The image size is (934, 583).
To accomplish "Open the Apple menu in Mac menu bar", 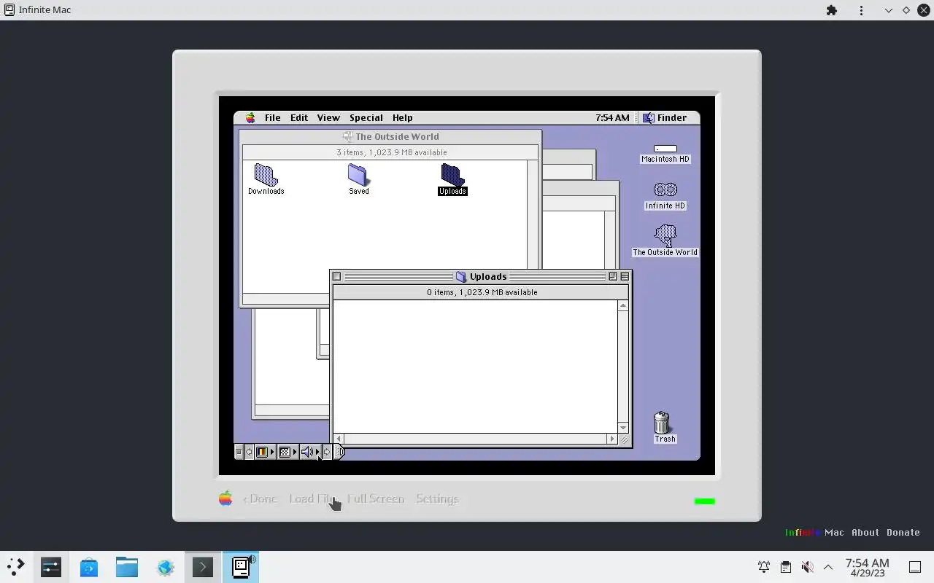I will tap(250, 118).
